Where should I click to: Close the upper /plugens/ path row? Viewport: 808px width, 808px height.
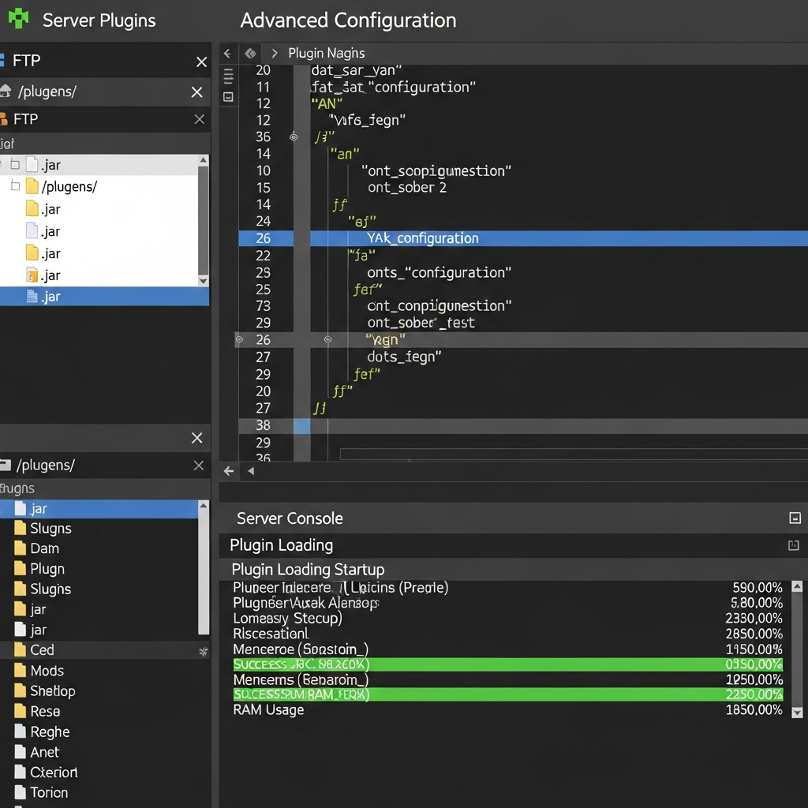(196, 92)
